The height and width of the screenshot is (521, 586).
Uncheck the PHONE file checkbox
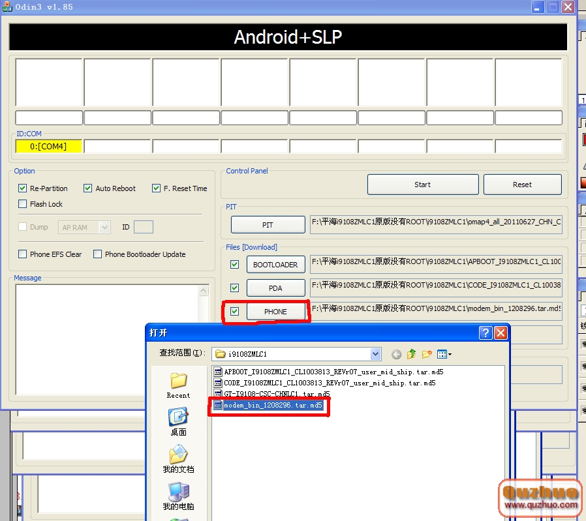click(235, 312)
